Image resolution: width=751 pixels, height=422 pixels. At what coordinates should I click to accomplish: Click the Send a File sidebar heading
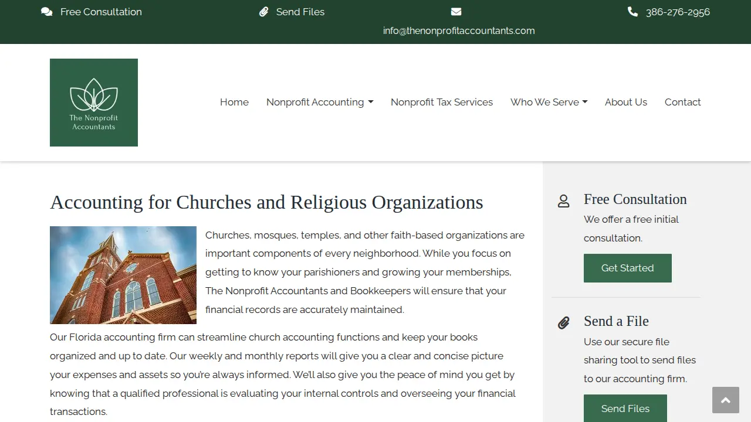[x=616, y=321]
